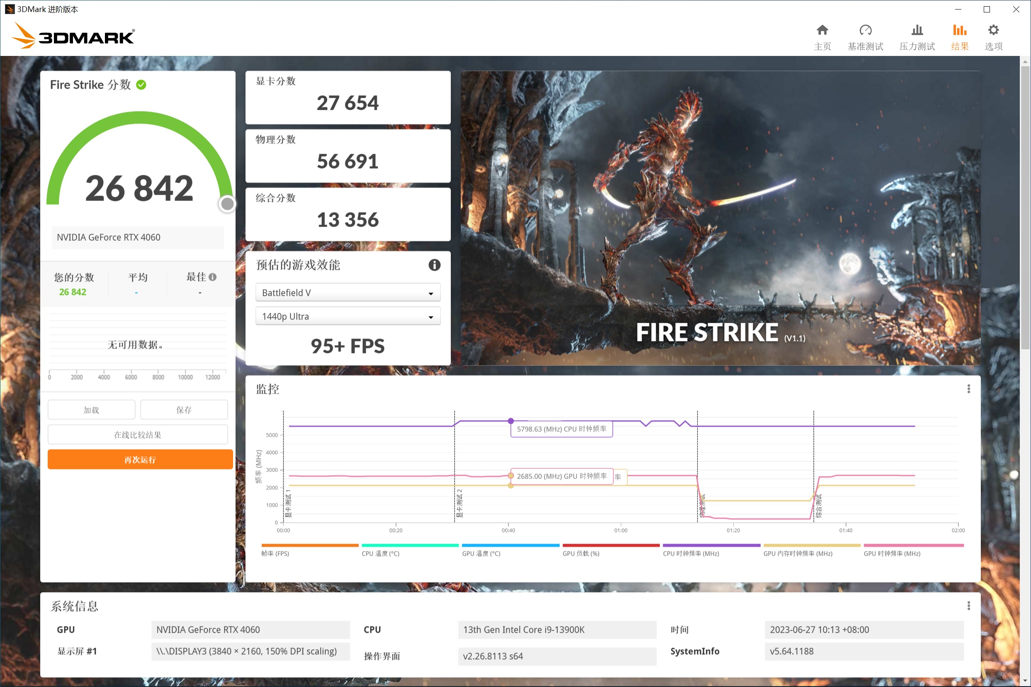Open the three-dot menu in 监控 panel
Viewport: 1031px width, 687px height.
coord(968,389)
